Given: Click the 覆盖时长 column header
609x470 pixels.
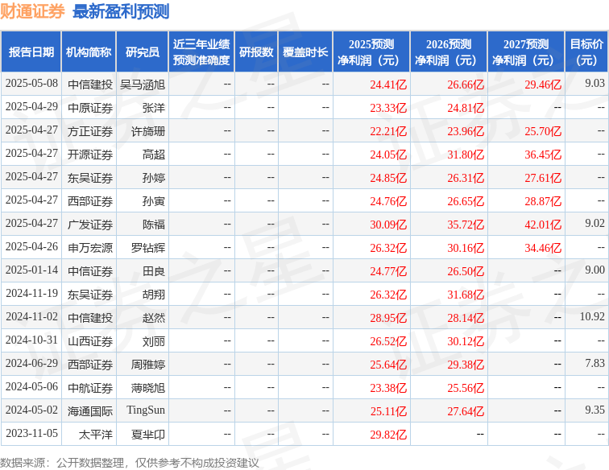Looking at the screenshot, I should [x=305, y=52].
